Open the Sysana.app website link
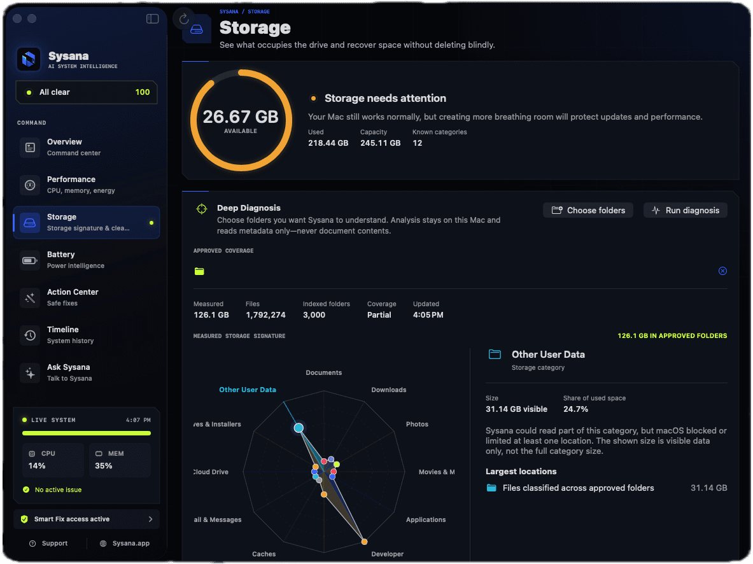753x564 pixels. click(x=125, y=544)
